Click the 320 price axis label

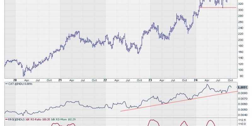241,4
